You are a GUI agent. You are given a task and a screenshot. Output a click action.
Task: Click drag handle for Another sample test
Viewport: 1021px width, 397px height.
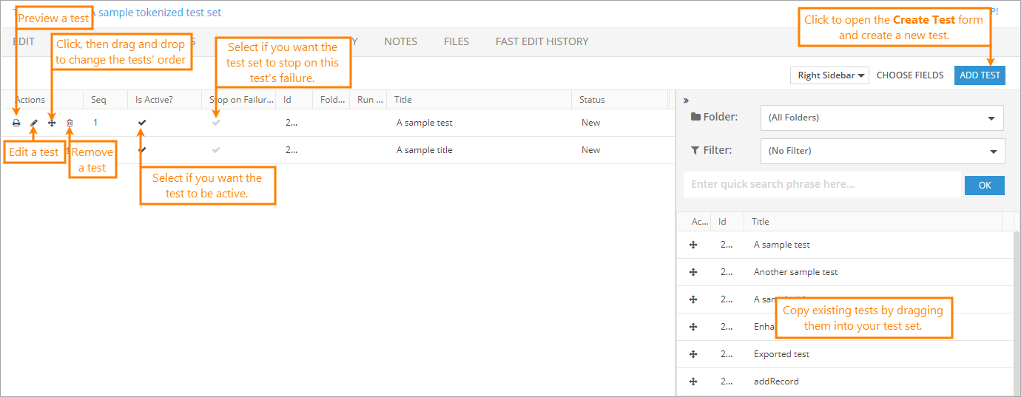click(x=693, y=272)
